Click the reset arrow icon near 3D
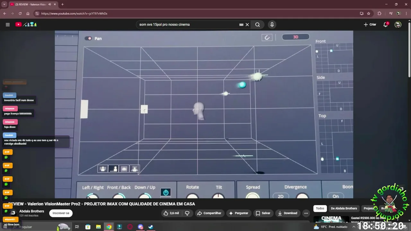Viewport: 411px width, 231px height. pyautogui.click(x=267, y=38)
